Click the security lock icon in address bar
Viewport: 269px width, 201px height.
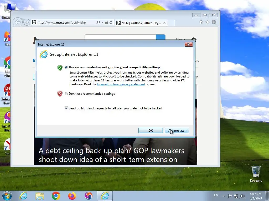(107, 23)
